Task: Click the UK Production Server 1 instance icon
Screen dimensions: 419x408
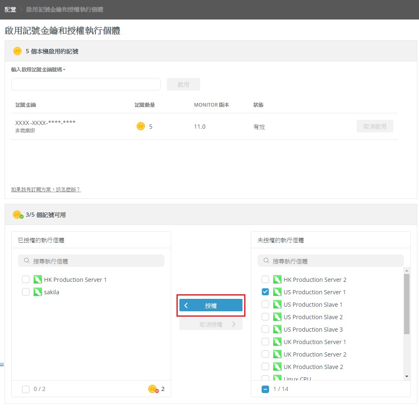Action: (x=277, y=342)
